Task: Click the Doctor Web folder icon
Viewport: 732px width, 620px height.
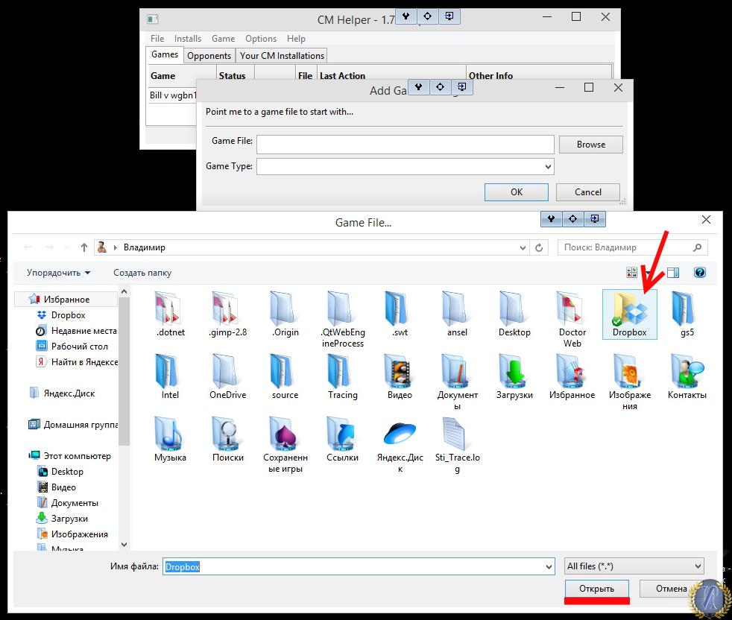Action: click(572, 309)
